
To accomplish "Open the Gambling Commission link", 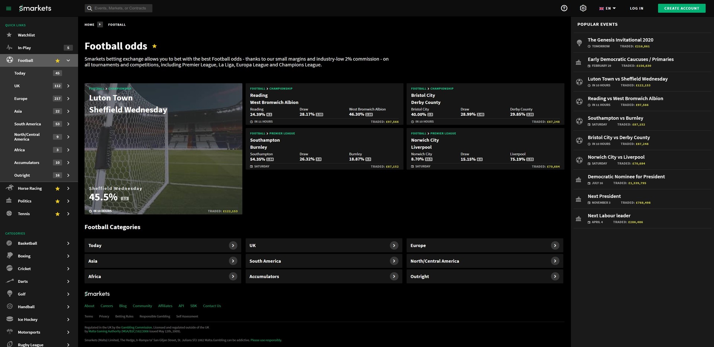I will tap(136, 327).
